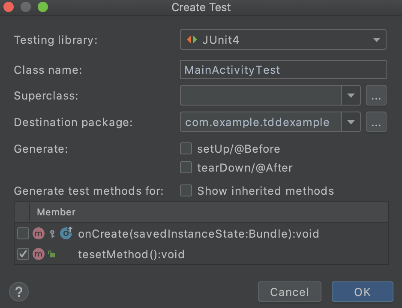Expand the Superclass dropdown arrow
402x308 pixels.
tap(351, 96)
